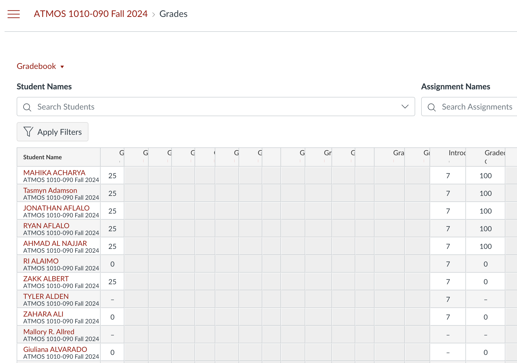Open the Gradebook view dropdown
517x363 pixels.
point(40,66)
